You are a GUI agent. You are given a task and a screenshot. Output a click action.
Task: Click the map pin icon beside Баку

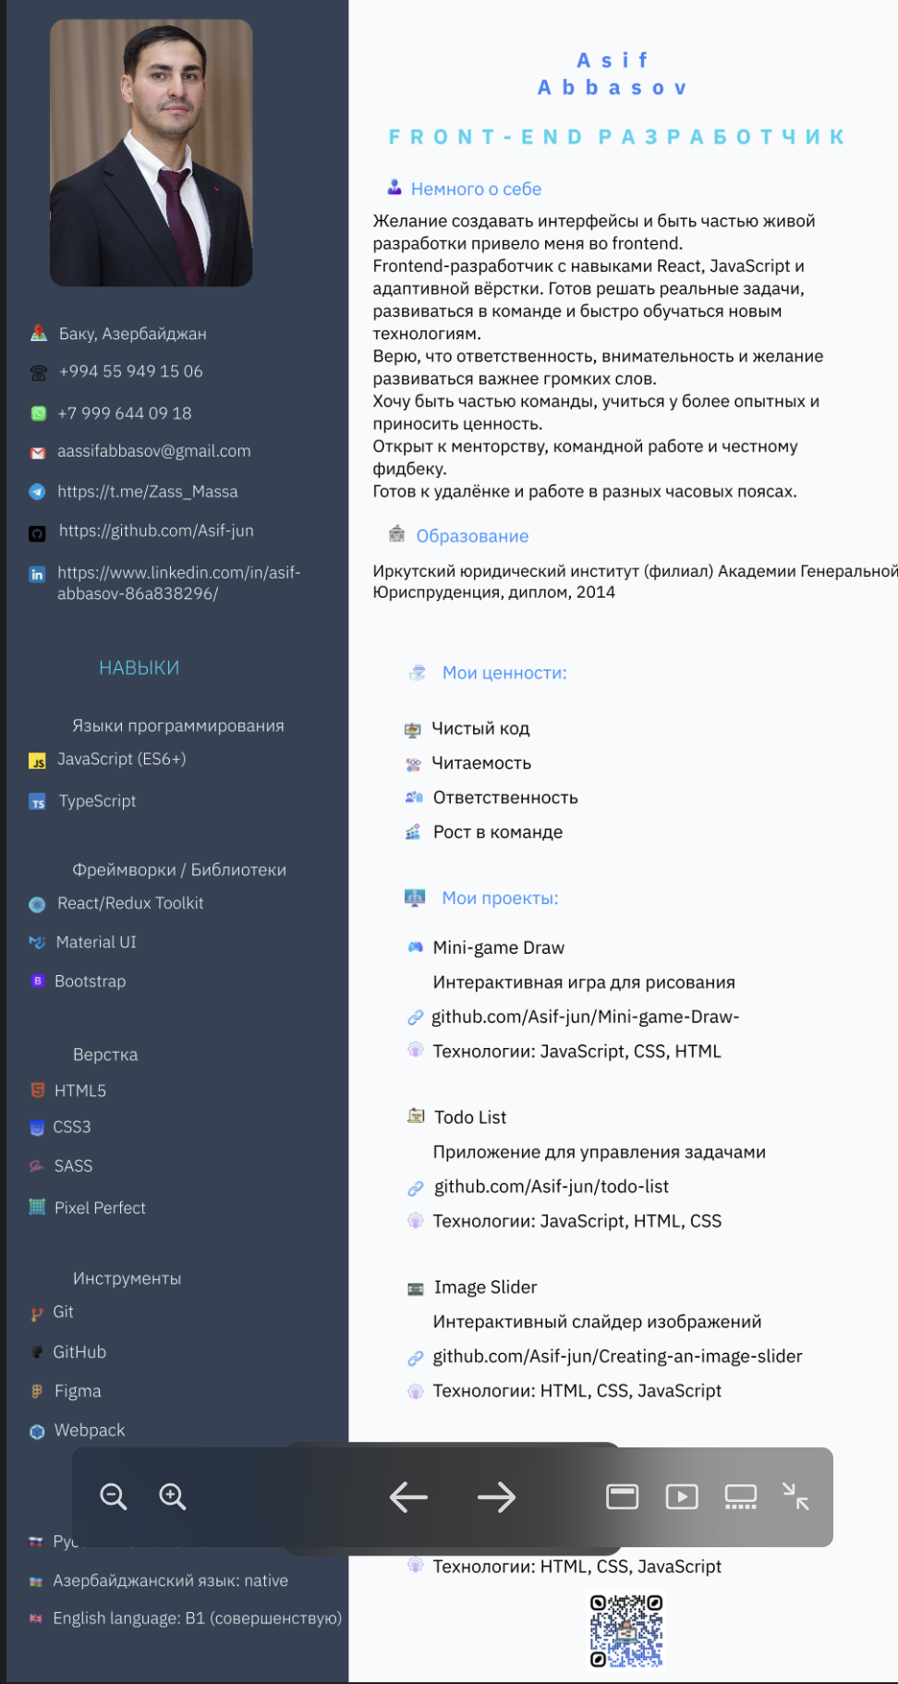(39, 333)
